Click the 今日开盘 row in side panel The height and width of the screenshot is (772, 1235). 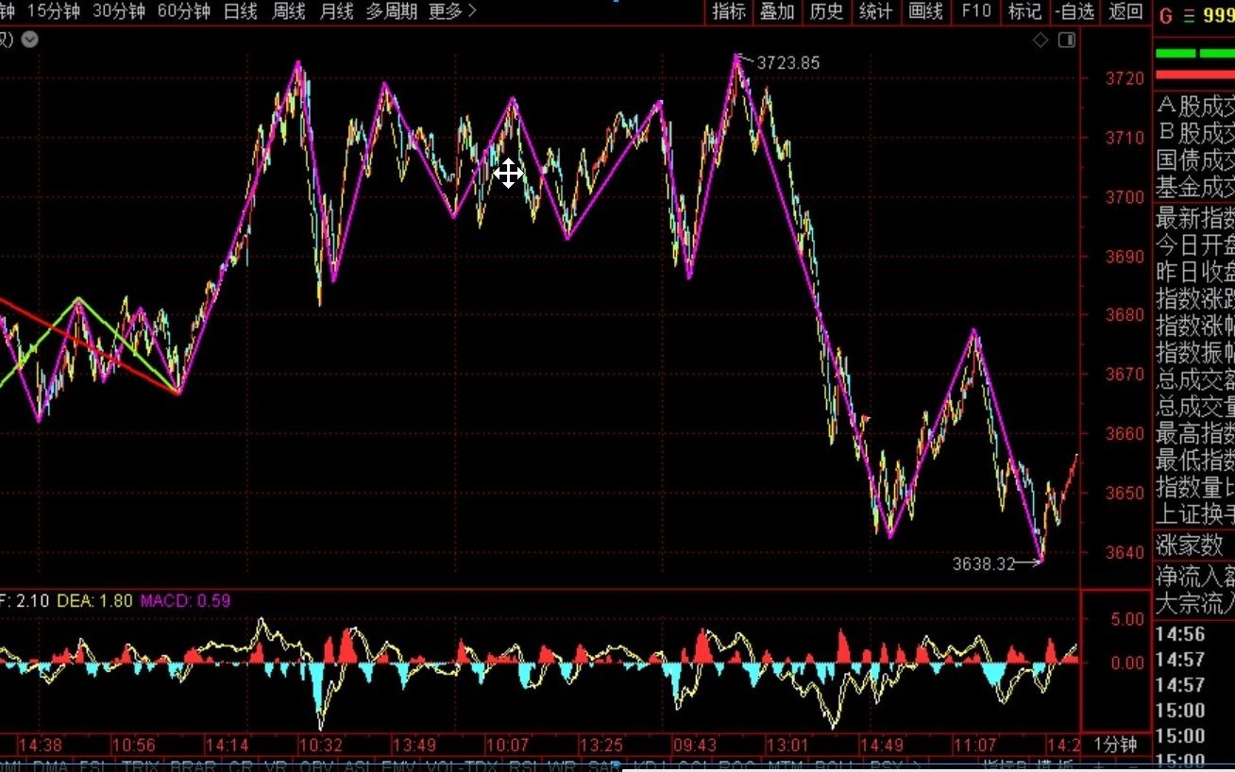point(1195,246)
